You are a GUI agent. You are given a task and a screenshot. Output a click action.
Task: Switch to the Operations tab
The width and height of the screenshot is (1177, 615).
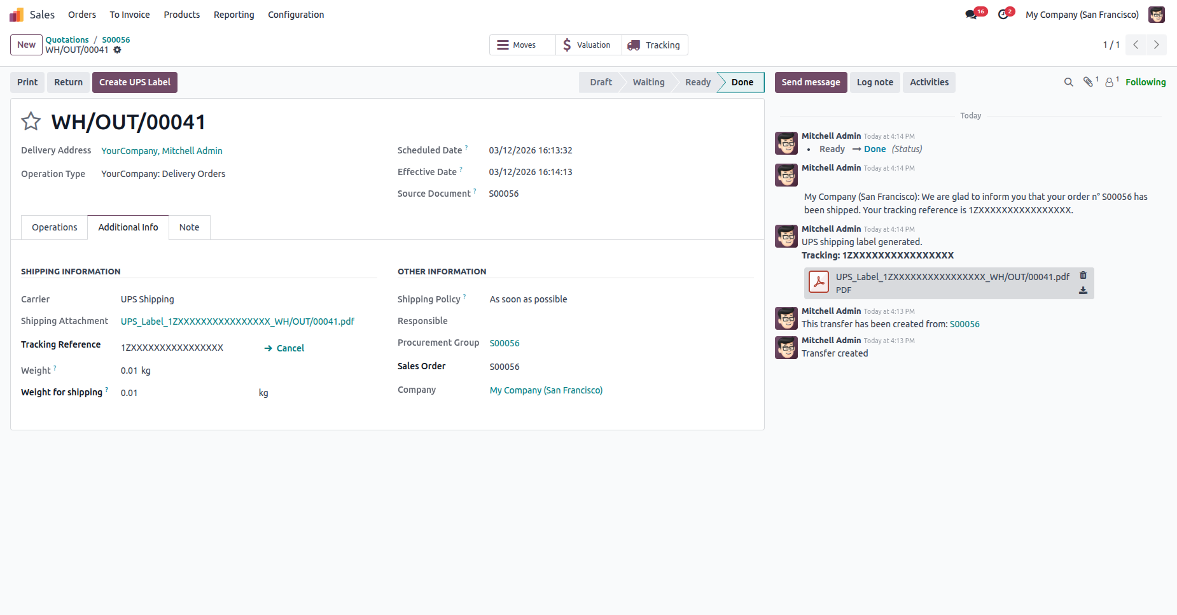pos(55,227)
